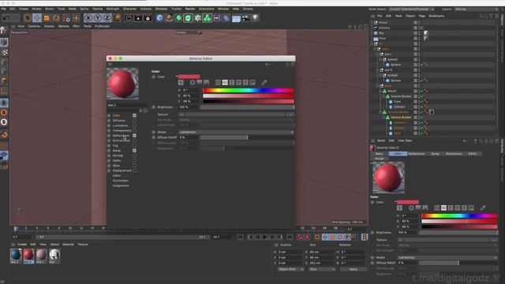Viewport: 505px width, 284px height.
Task: Open the Node Space dropdown
Action: (411, 9)
